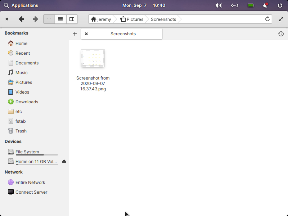Switch to list view
Viewport: 288px width, 216px height.
coord(60,19)
